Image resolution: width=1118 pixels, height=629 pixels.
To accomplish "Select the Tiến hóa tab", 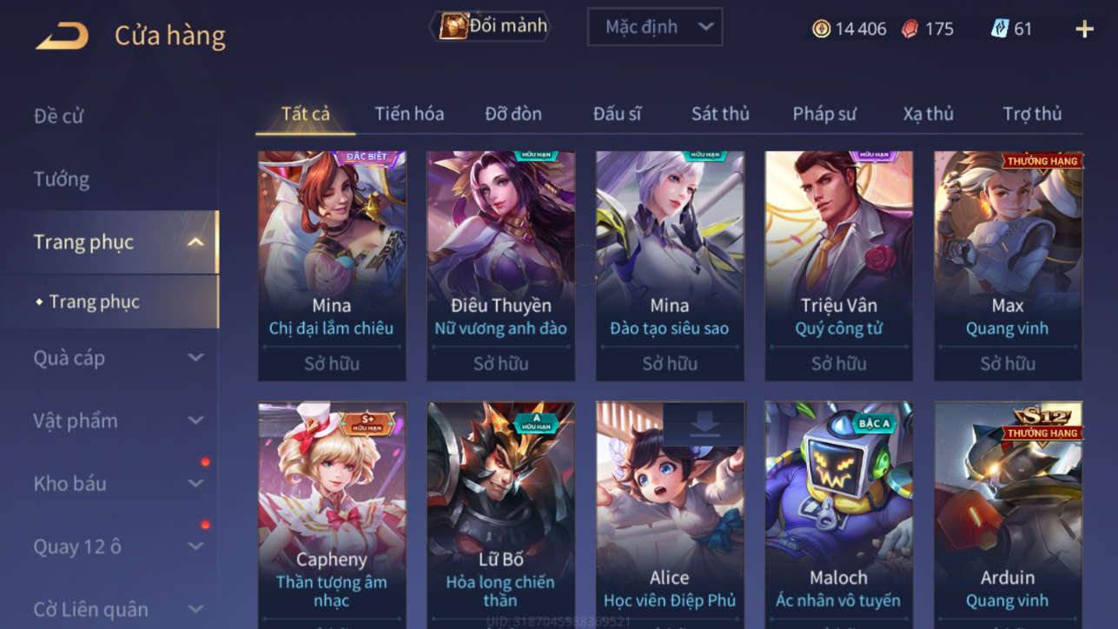I will pyautogui.click(x=409, y=114).
